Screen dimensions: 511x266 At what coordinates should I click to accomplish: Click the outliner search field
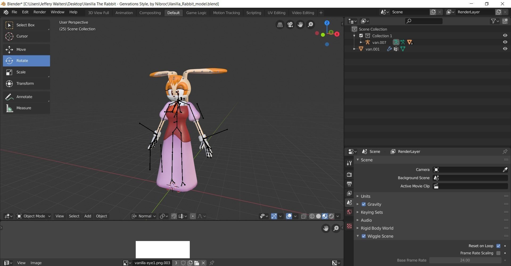(424, 21)
